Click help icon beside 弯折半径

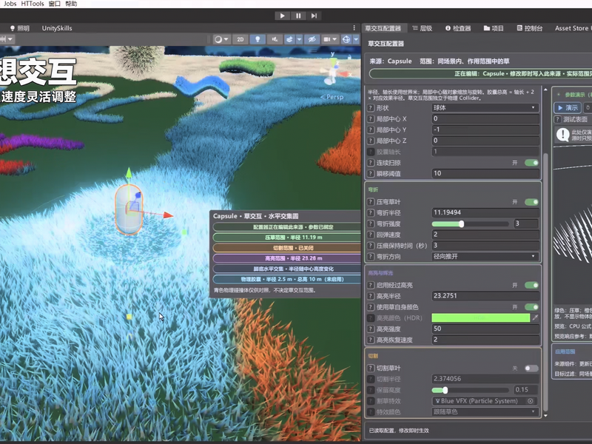tap(371, 213)
